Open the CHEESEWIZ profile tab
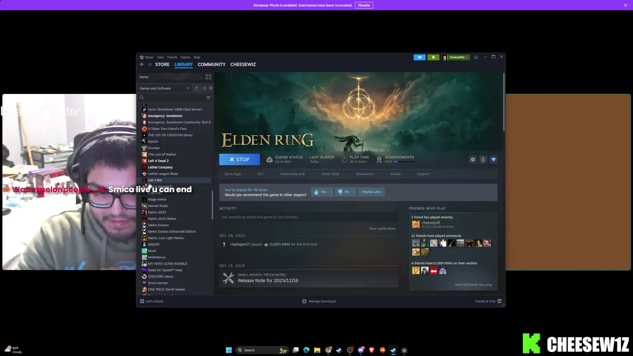Image resolution: width=633 pixels, height=356 pixels. 243,64
